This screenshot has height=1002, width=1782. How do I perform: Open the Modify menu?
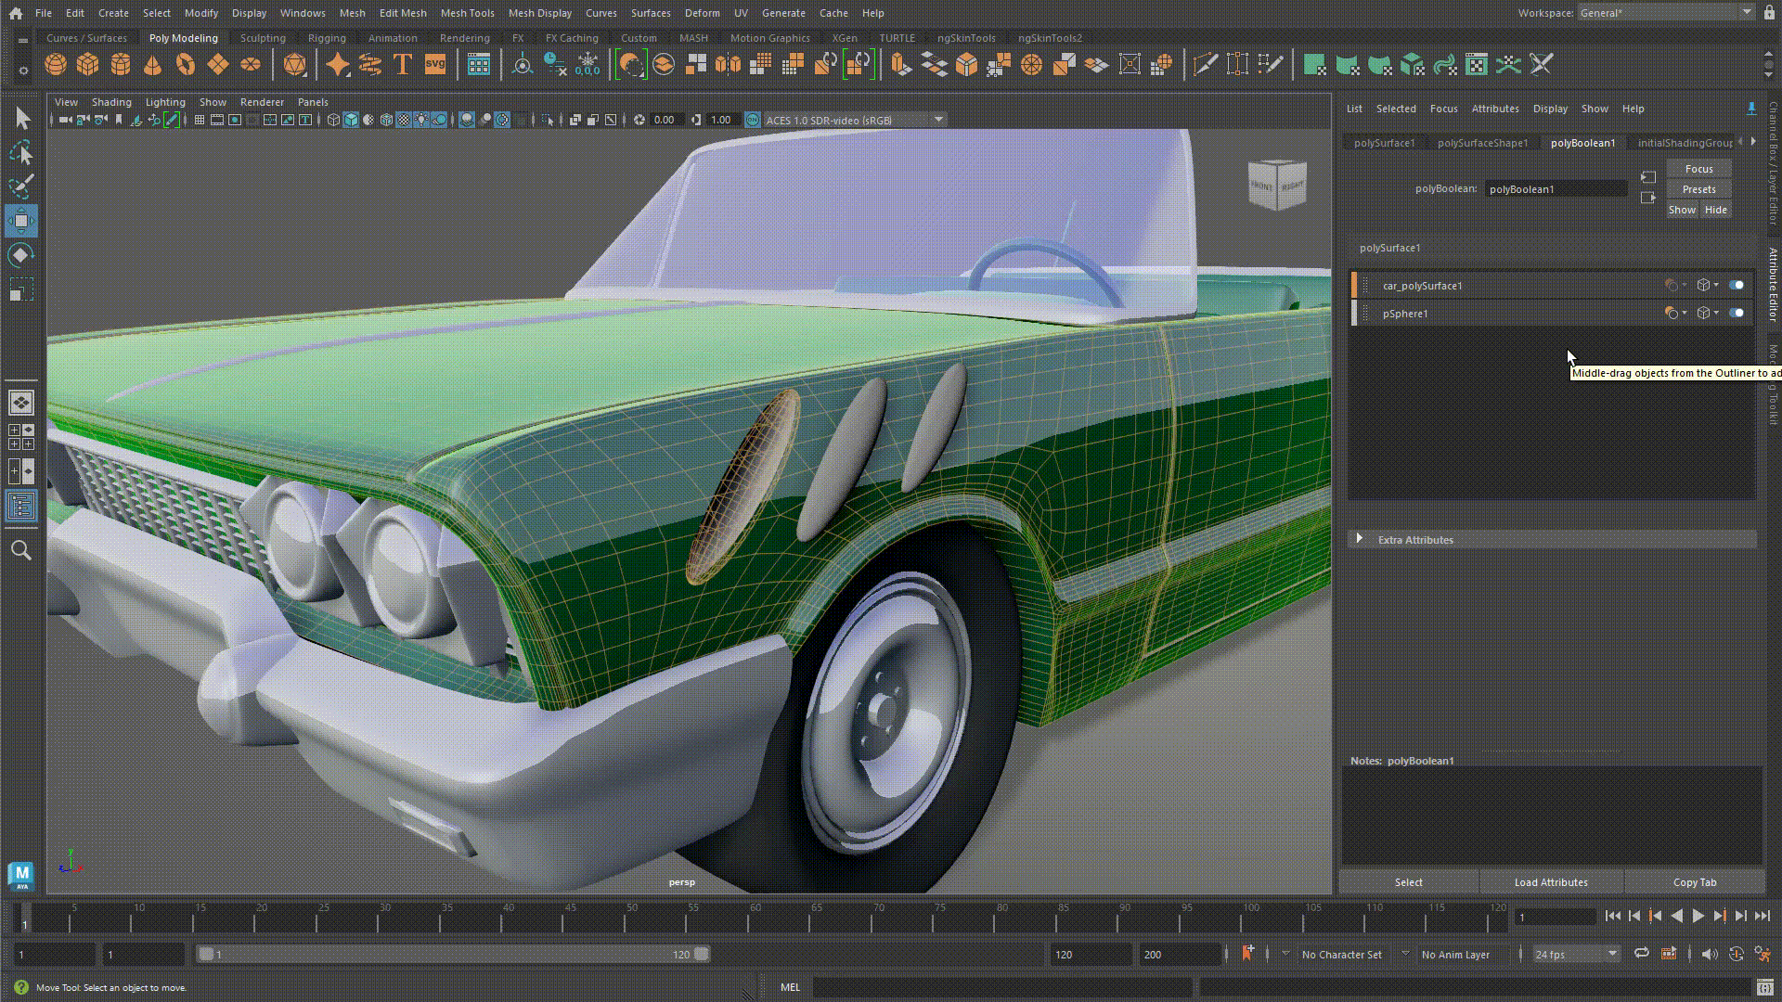point(202,12)
